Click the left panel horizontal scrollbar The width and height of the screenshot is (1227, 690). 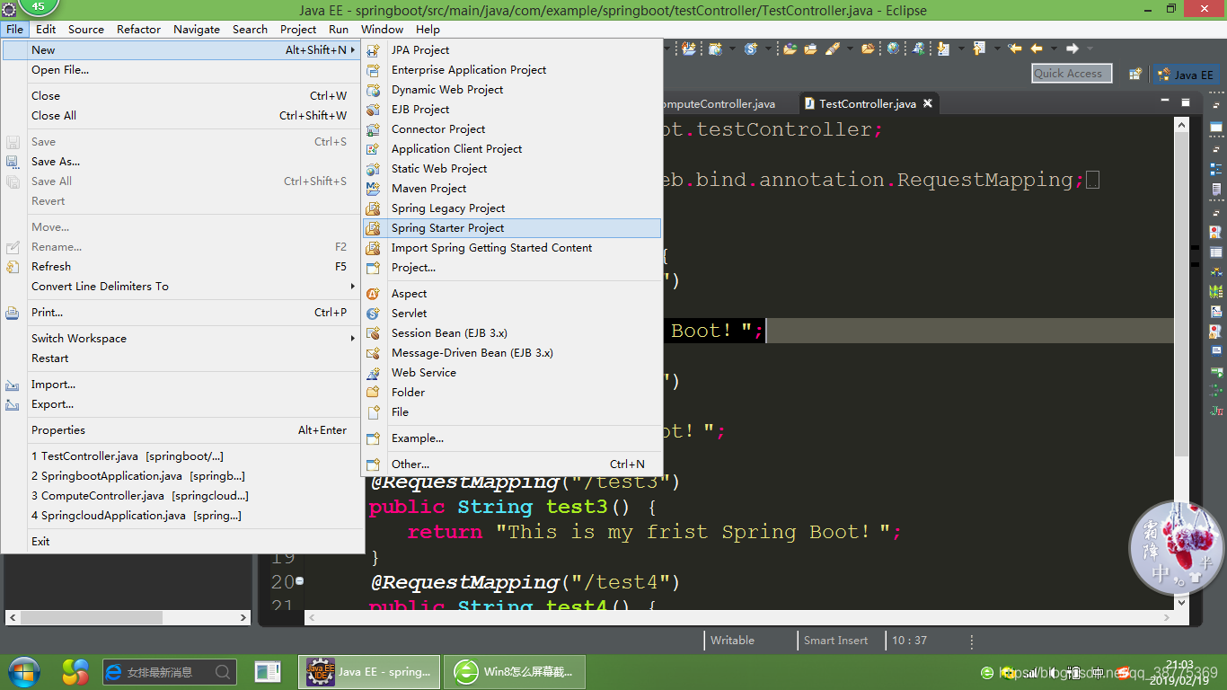click(90, 618)
